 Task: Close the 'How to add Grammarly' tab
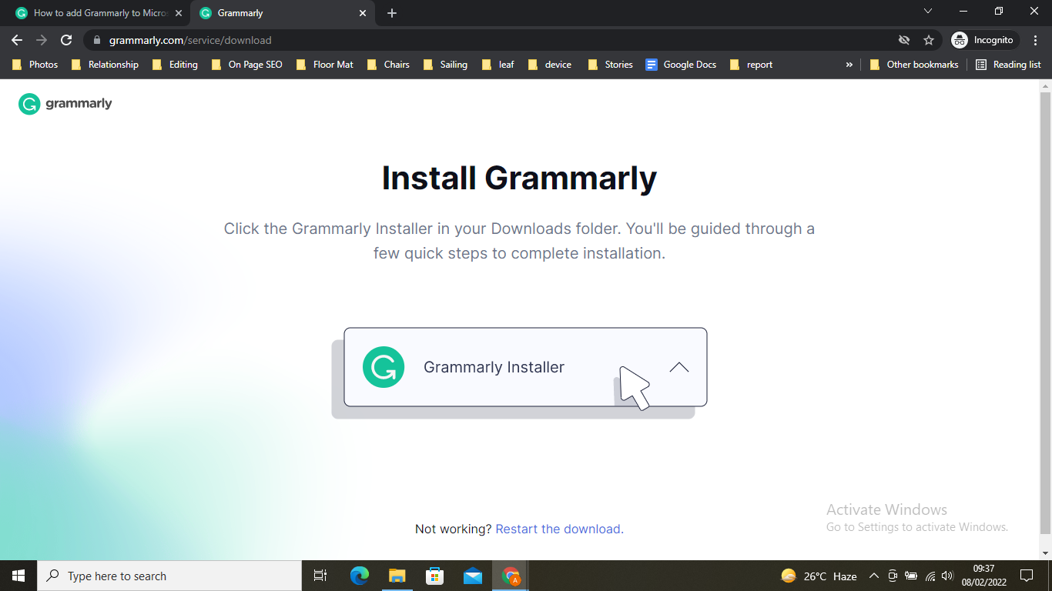pos(179,13)
